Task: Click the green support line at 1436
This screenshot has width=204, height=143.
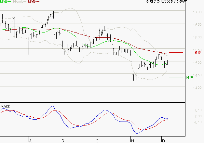Action: point(176,77)
